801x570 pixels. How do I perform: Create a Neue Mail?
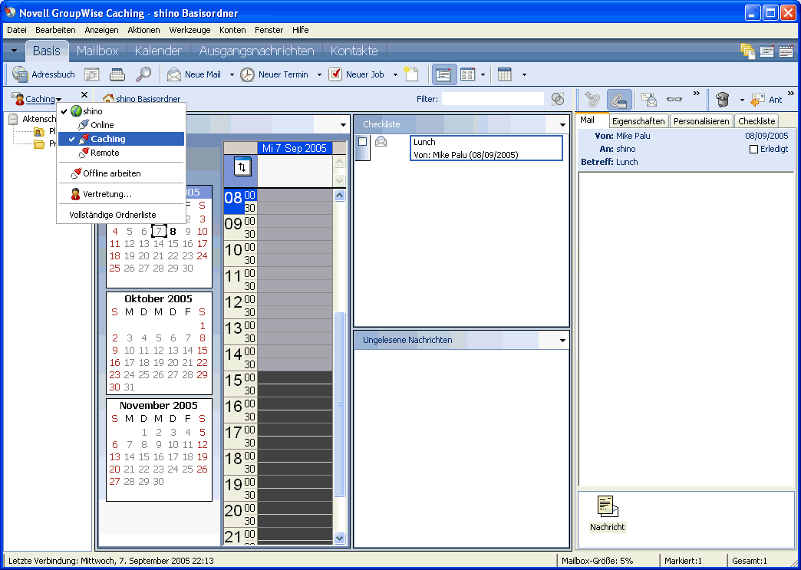click(193, 74)
